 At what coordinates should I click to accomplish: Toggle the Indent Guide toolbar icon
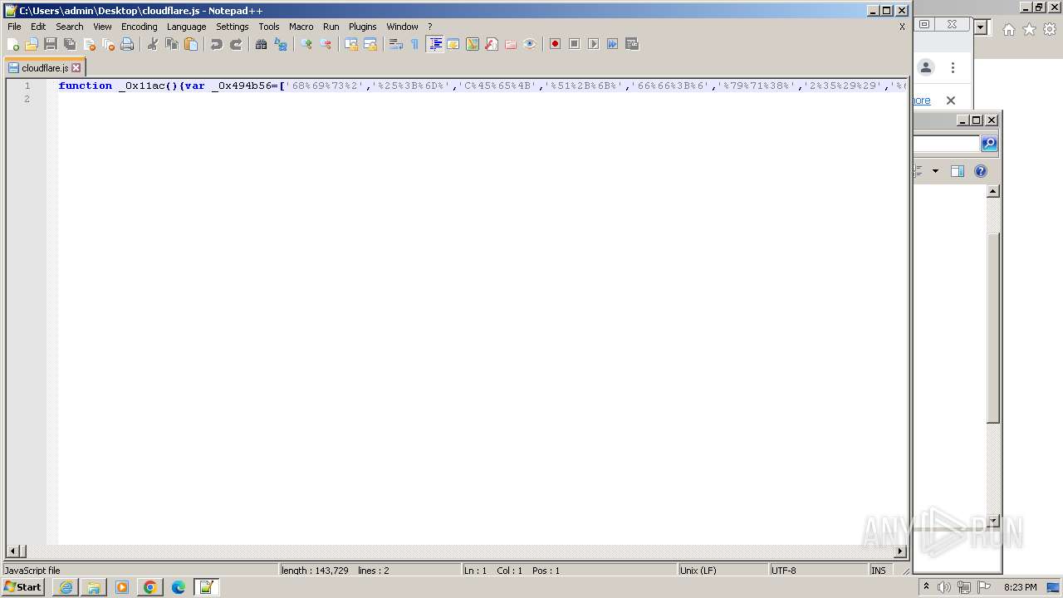point(434,44)
